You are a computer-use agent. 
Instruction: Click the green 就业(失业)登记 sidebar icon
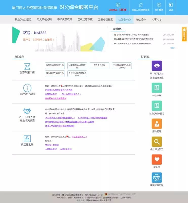(x=157, y=106)
